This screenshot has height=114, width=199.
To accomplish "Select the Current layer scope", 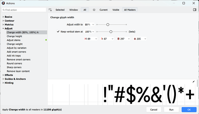I will click(104, 10).
